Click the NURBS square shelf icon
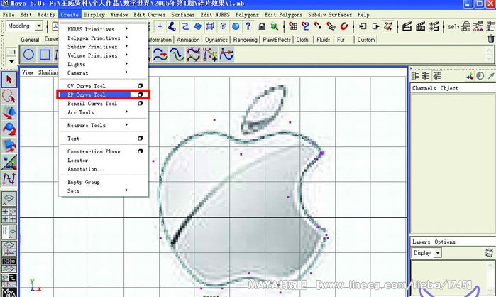Image resolution: width=496 pixels, height=297 pixels. coord(45,55)
